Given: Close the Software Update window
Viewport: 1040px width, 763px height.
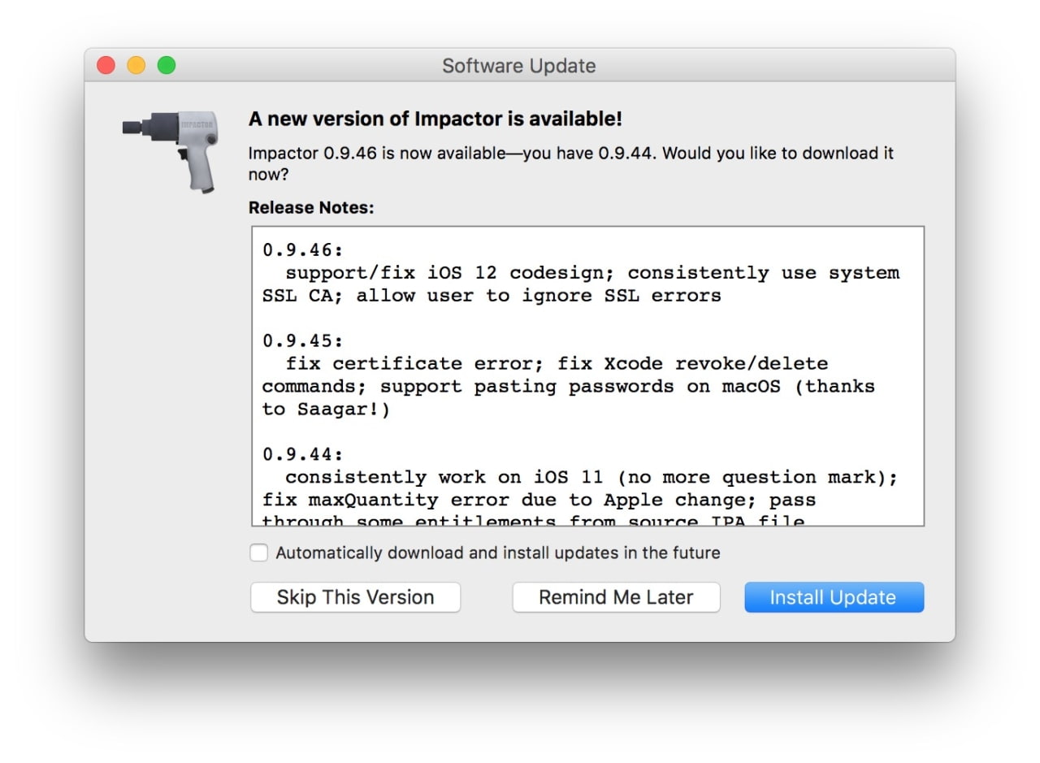Looking at the screenshot, I should pos(106,65).
